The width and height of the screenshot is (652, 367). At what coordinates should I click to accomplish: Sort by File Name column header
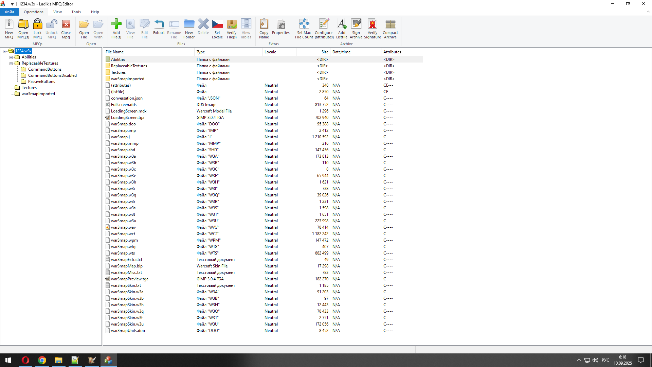click(x=115, y=52)
